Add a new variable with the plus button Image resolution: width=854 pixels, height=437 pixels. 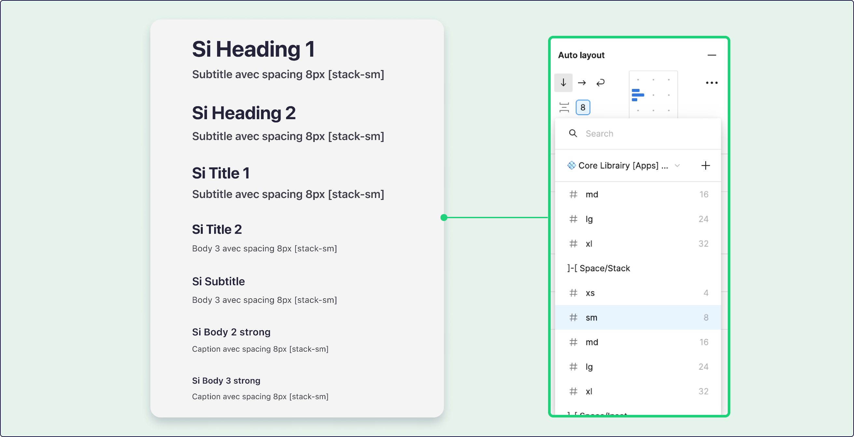pos(706,165)
